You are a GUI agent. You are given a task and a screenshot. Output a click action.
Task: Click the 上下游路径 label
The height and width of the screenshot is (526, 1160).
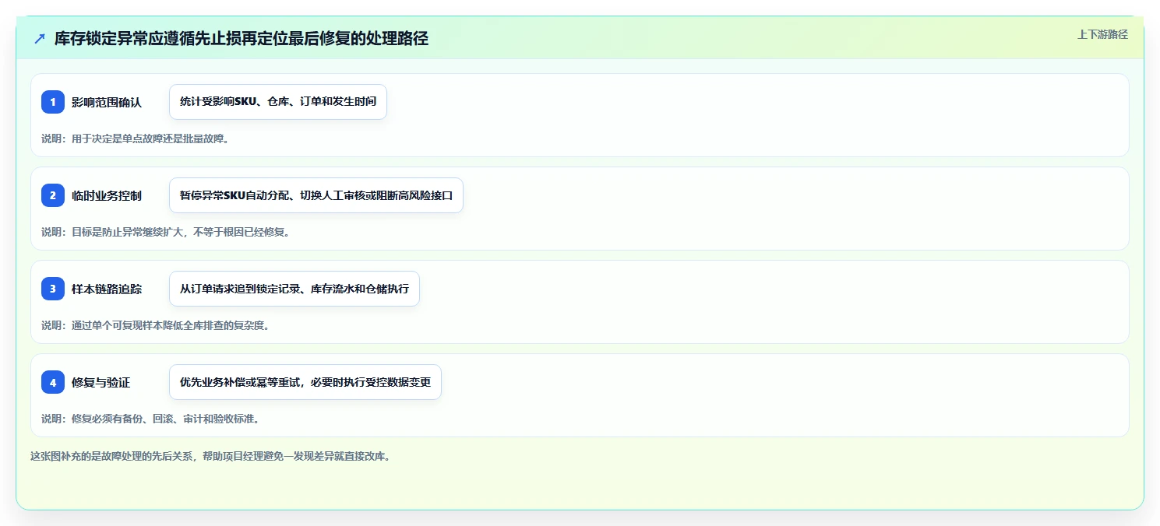tap(1102, 34)
